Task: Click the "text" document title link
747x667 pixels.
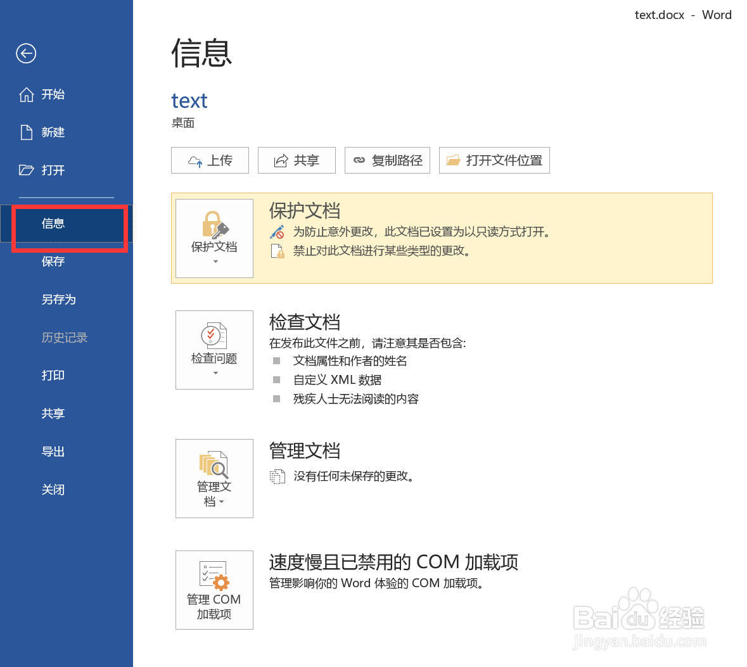Action: (x=189, y=100)
